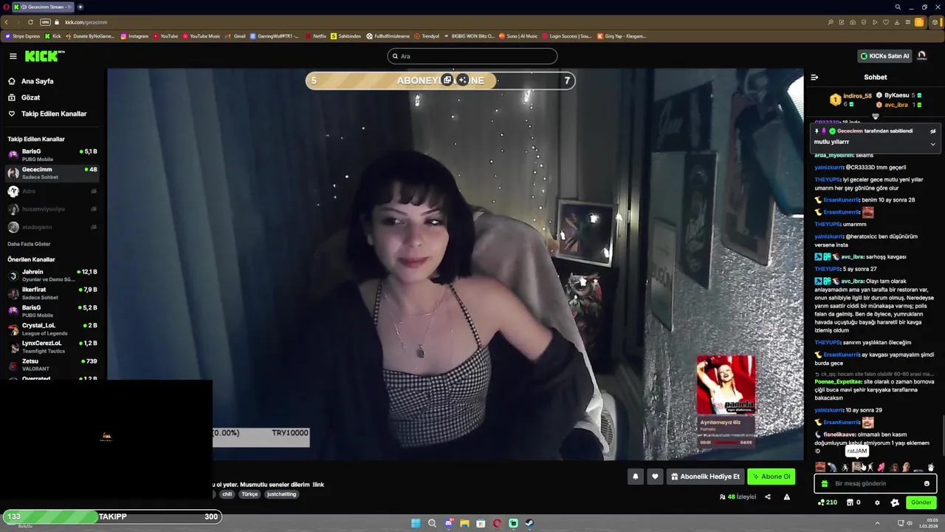Expand Daha Fazla Göster in followed channels
The image size is (945, 532).
pos(29,244)
